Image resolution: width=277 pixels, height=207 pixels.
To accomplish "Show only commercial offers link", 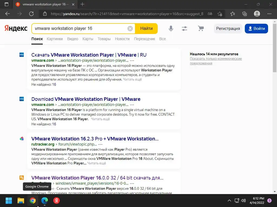I will coord(216,61).
